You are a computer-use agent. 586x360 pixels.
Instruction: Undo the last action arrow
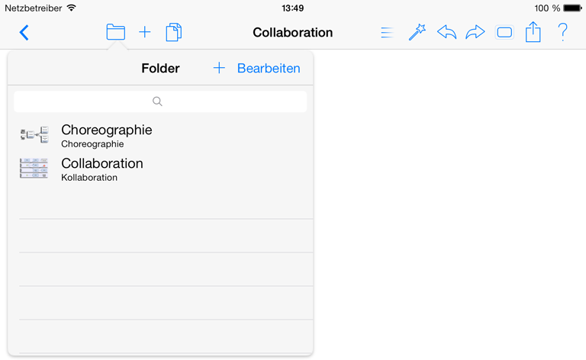click(446, 32)
